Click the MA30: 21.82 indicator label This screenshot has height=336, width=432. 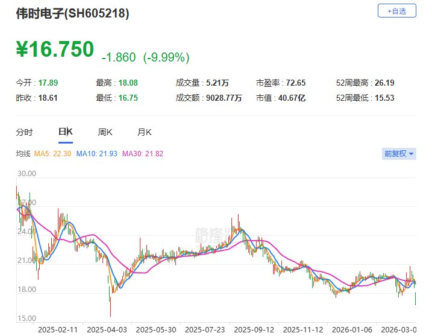(143, 154)
